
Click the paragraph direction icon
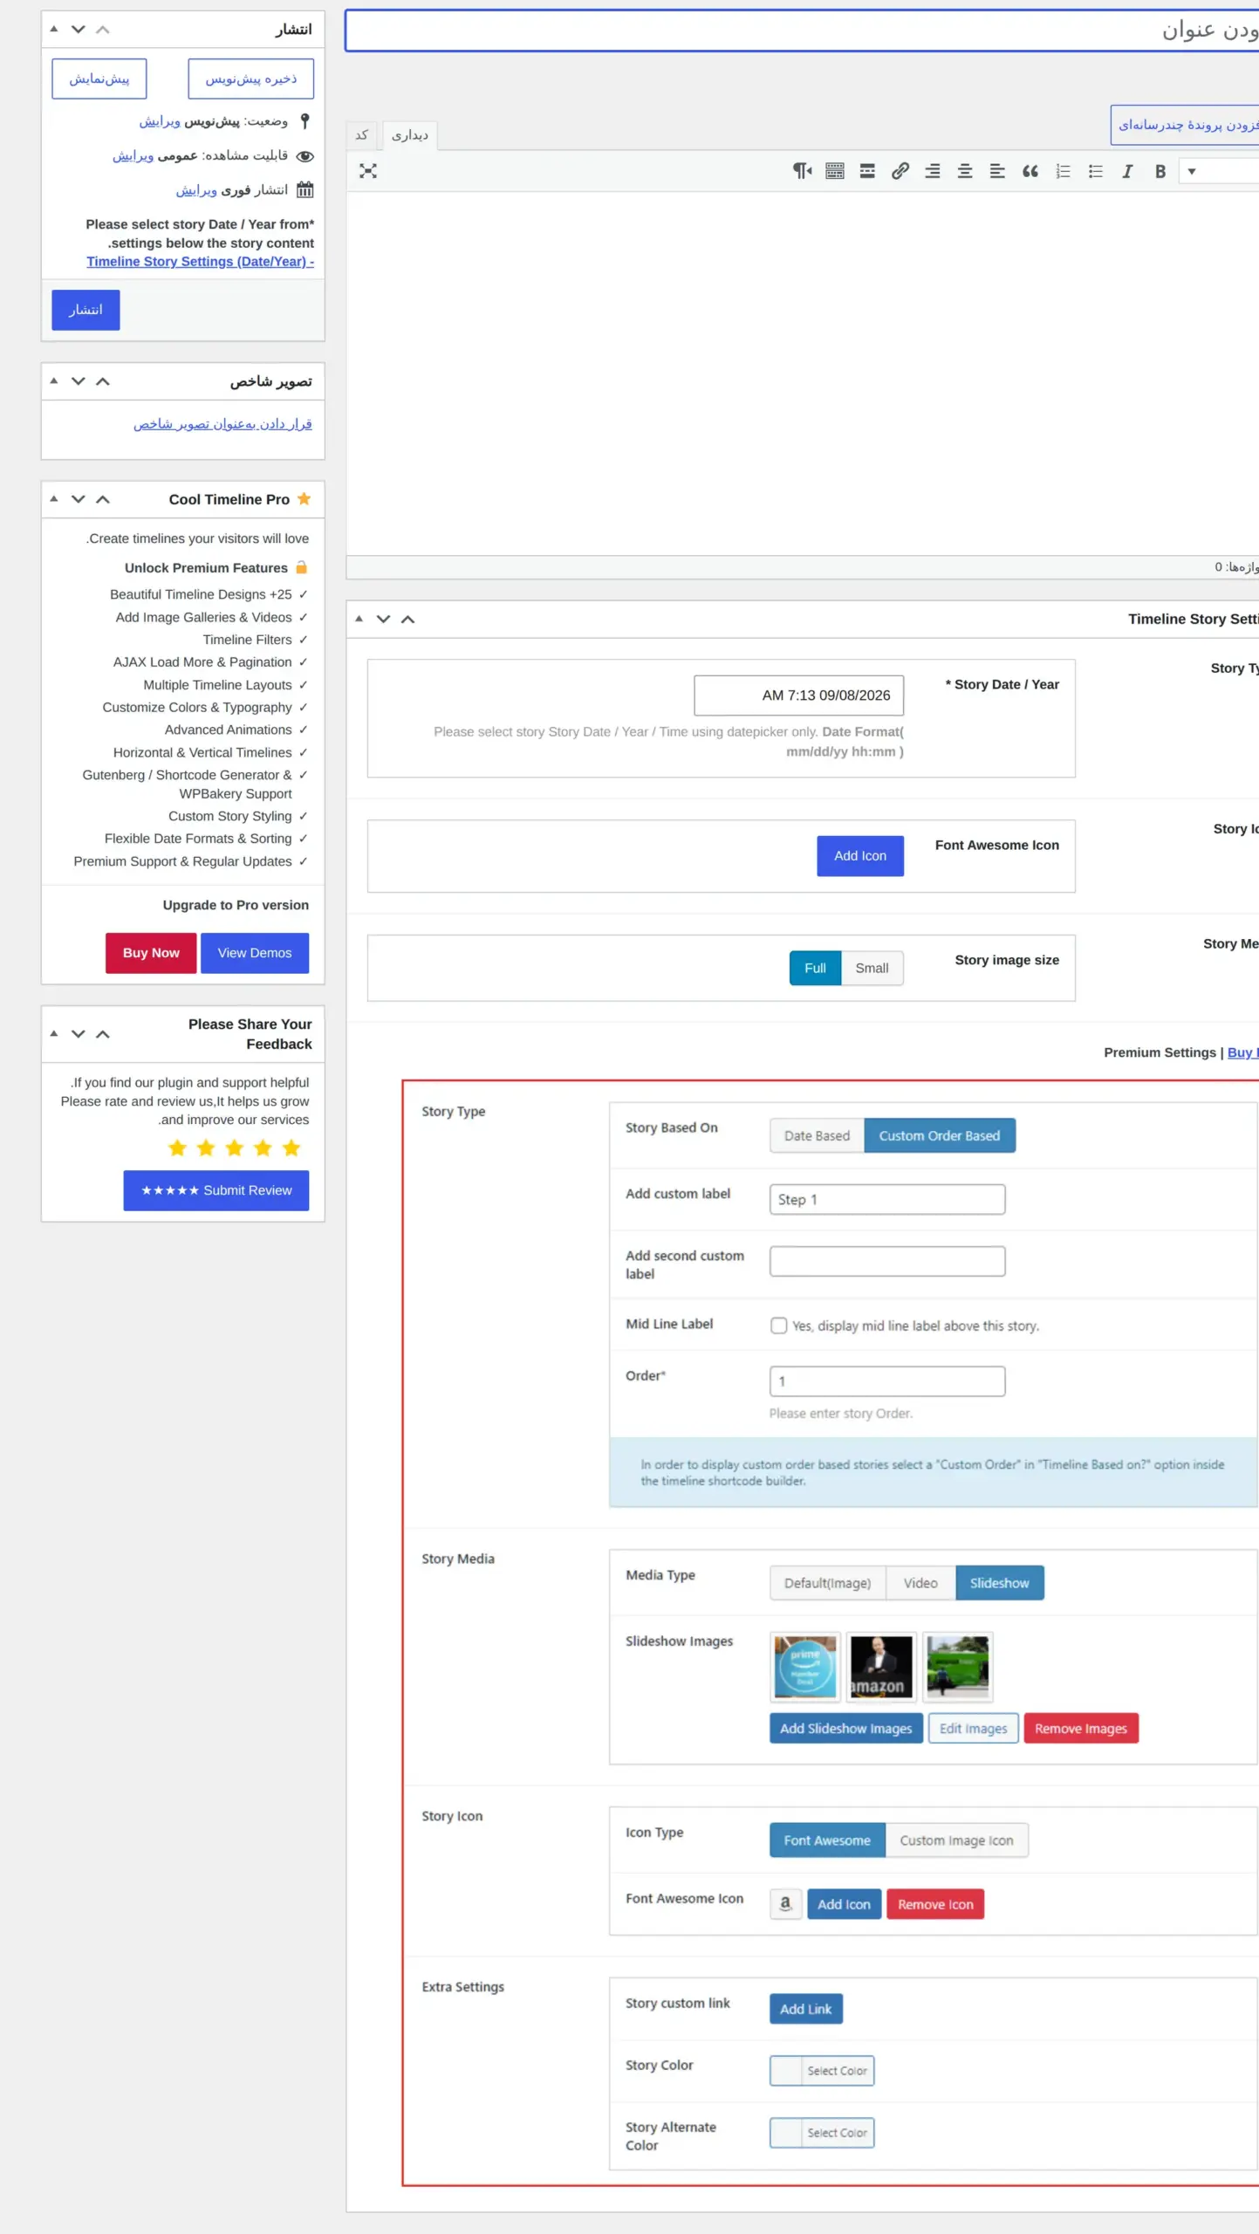pyautogui.click(x=802, y=172)
